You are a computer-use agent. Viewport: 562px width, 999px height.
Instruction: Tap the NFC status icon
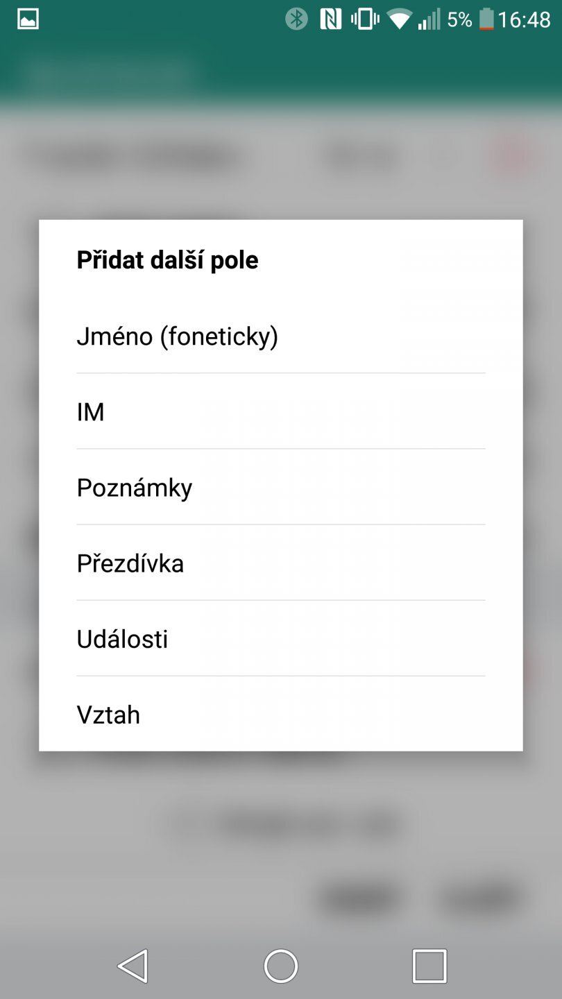click(331, 19)
